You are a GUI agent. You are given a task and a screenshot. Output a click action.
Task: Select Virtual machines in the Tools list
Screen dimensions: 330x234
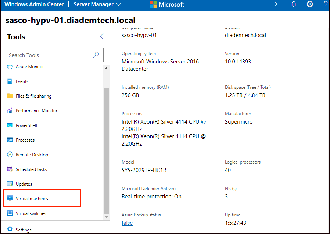pyautogui.click(x=32, y=199)
